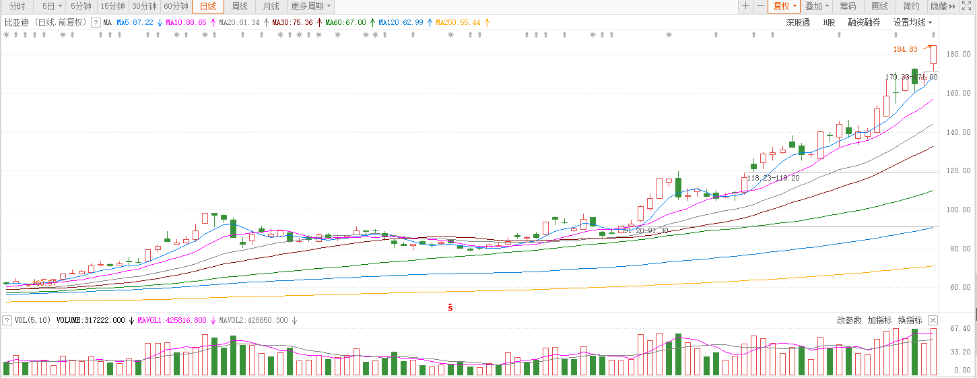
Task: Click the MA help question mark icon
Action: tap(96, 22)
